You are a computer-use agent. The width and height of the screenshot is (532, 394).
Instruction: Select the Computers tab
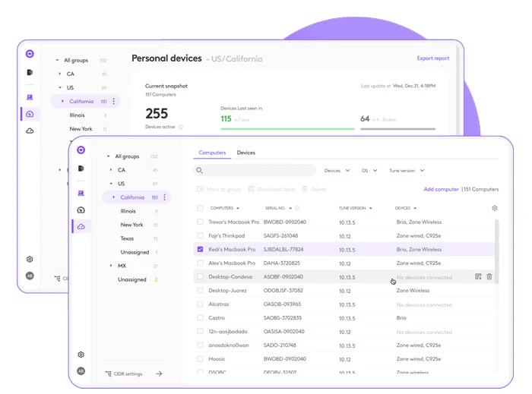click(x=212, y=153)
